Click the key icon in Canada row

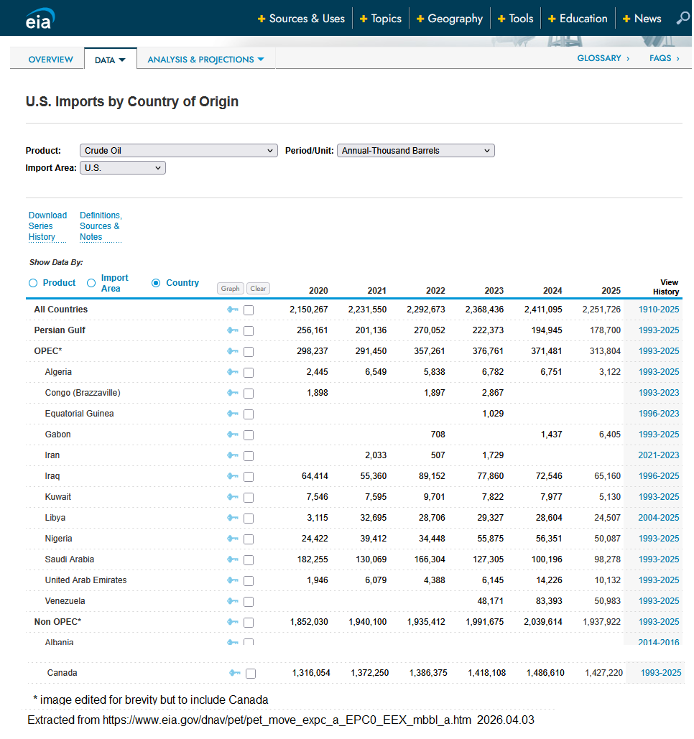234,673
